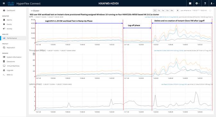The image size is (216, 117).
Task: Click the Upgrade upload icon
Action: [4, 70]
